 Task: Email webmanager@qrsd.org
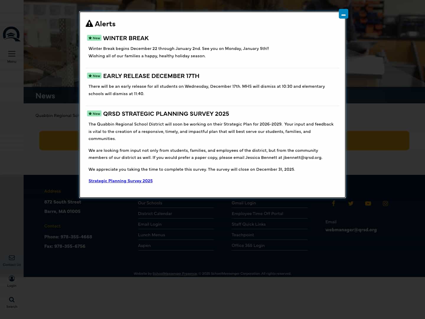click(x=351, y=230)
